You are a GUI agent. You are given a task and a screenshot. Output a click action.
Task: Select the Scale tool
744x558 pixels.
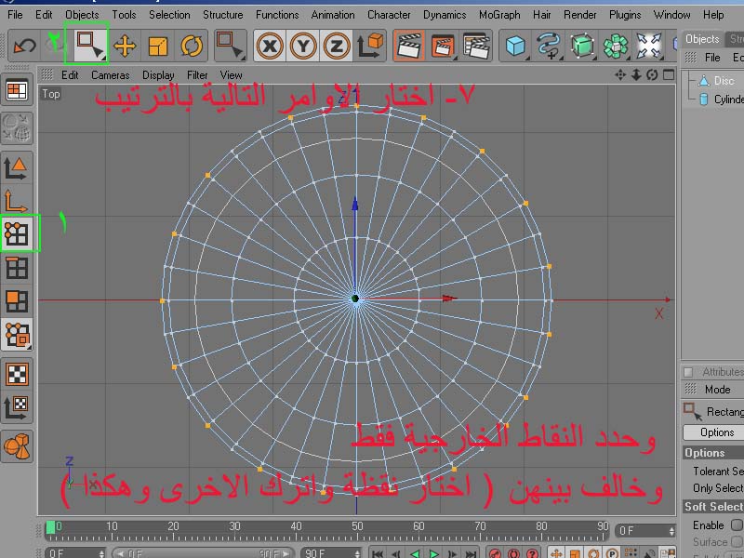[x=158, y=46]
